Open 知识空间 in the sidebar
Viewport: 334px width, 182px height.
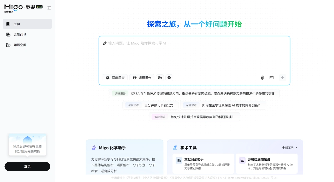pos(27,45)
